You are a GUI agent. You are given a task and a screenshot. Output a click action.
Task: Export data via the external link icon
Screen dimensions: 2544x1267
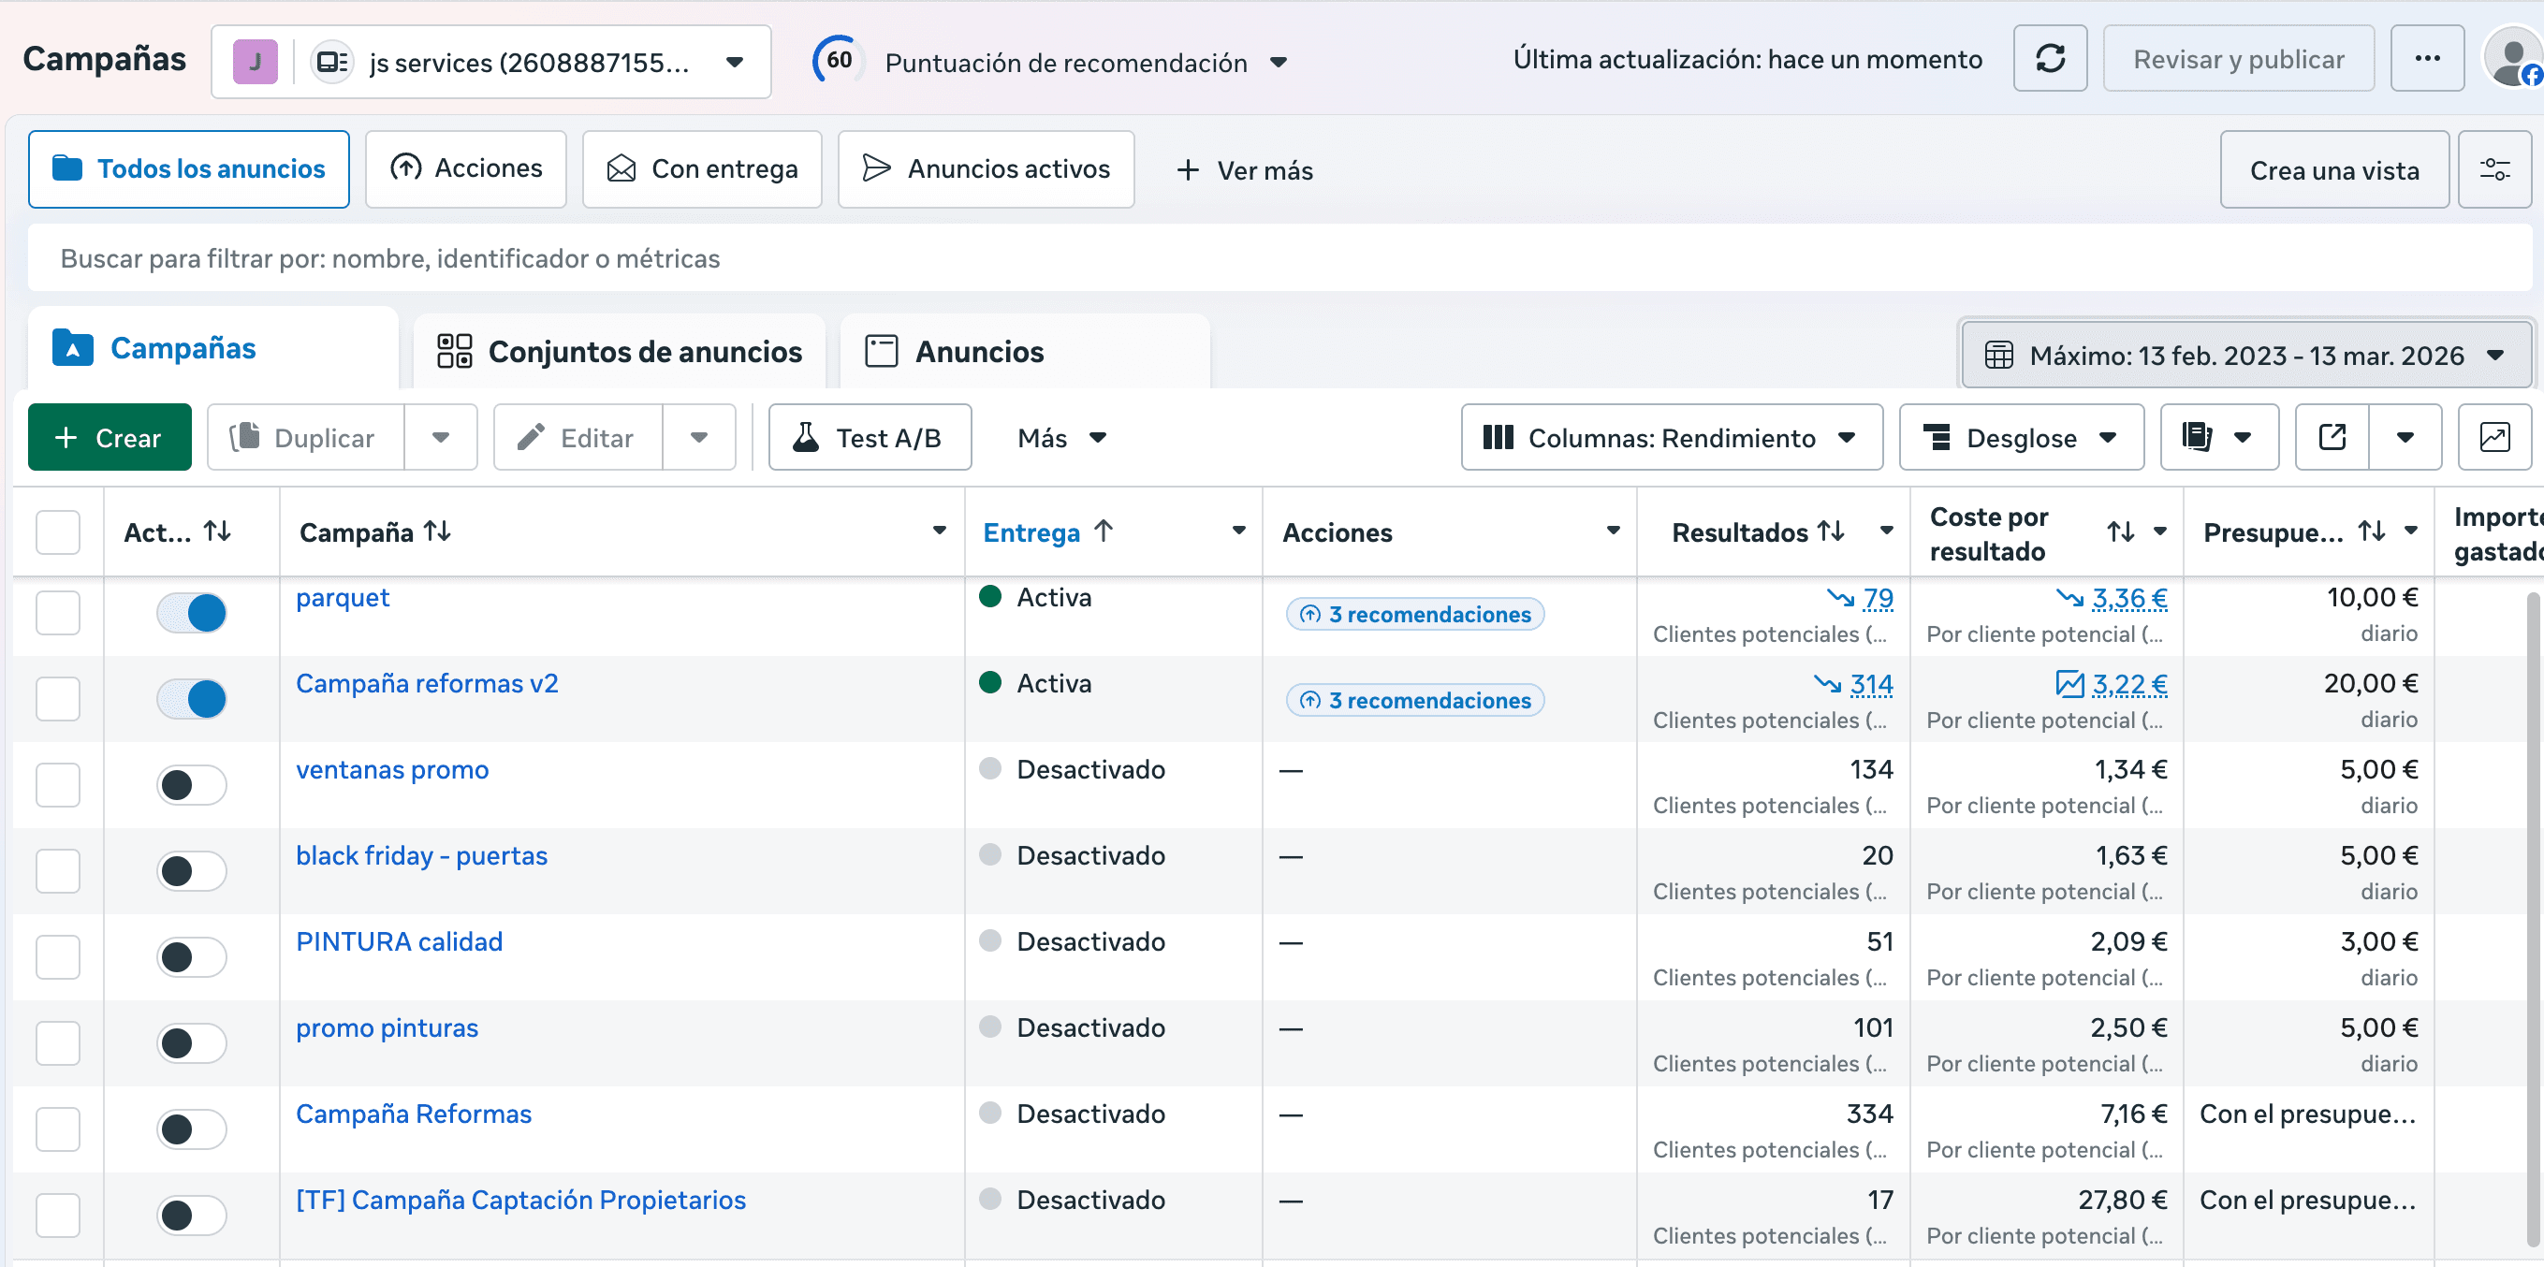tap(2332, 436)
